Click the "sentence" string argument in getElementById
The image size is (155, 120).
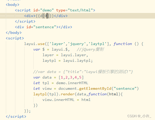[x=125, y=88]
